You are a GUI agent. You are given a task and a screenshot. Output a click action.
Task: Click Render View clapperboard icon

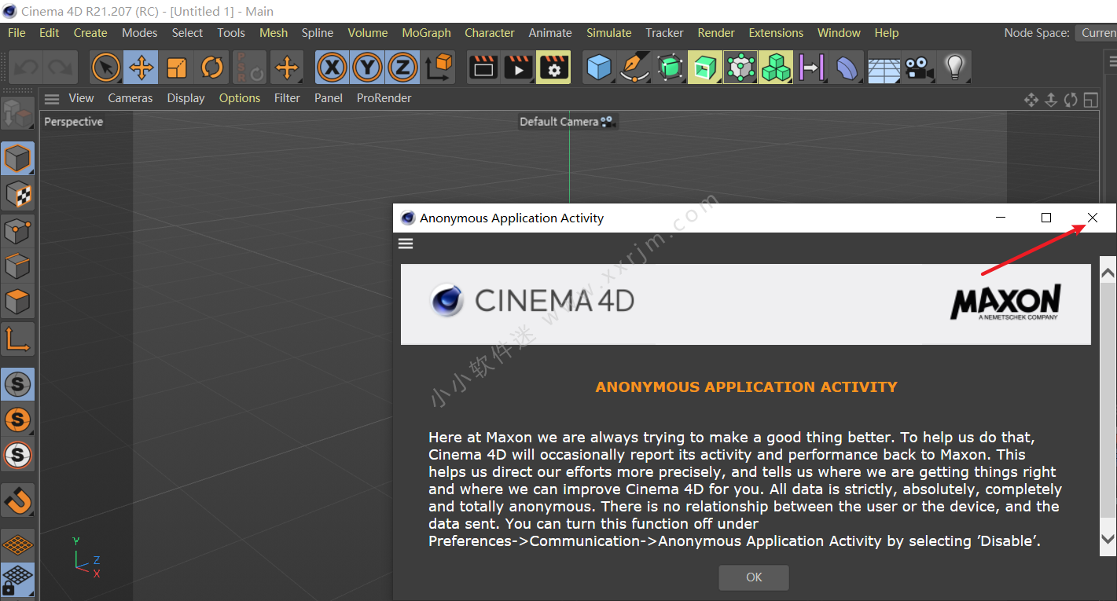coord(483,68)
